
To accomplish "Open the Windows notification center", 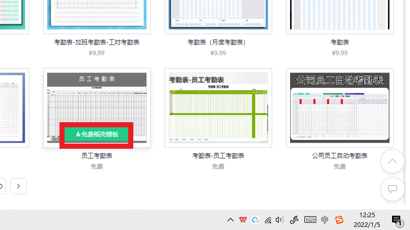I will (396, 220).
